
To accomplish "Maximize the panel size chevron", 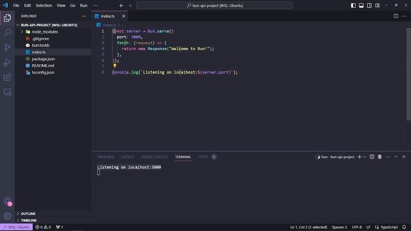I will point(396,157).
